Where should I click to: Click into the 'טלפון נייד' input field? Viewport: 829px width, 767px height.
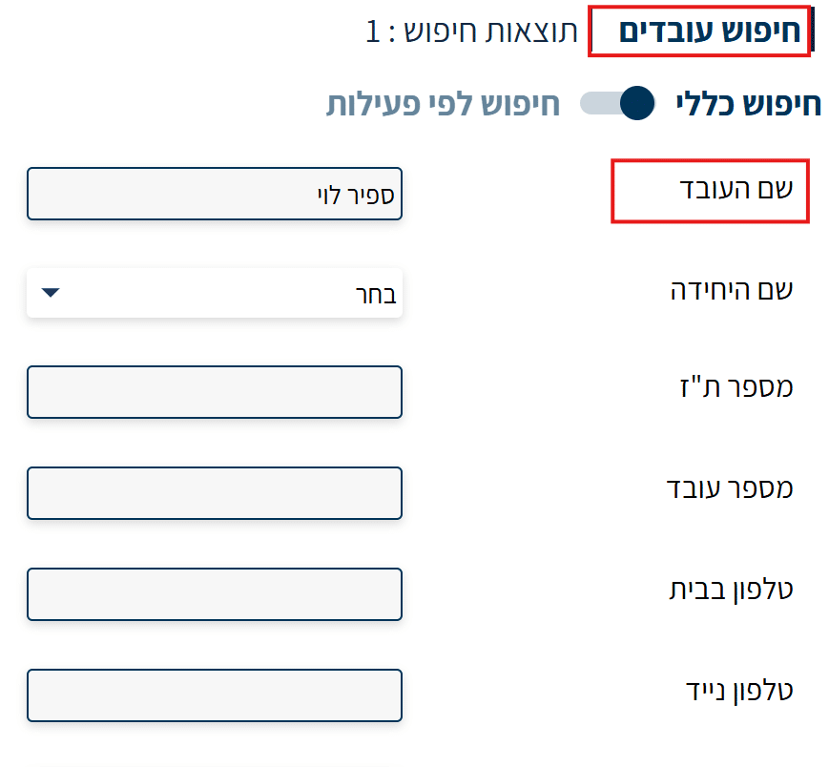[215, 695]
